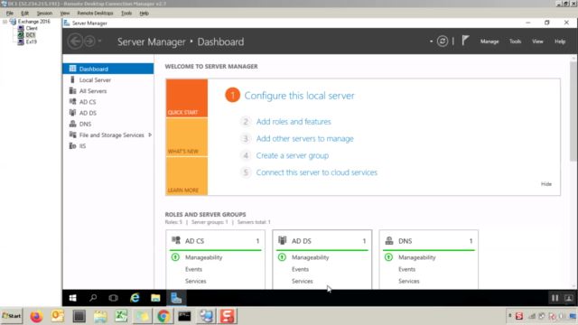Click the All Servers icon in sidebar
Screen dimensions: 578x325
click(x=72, y=90)
